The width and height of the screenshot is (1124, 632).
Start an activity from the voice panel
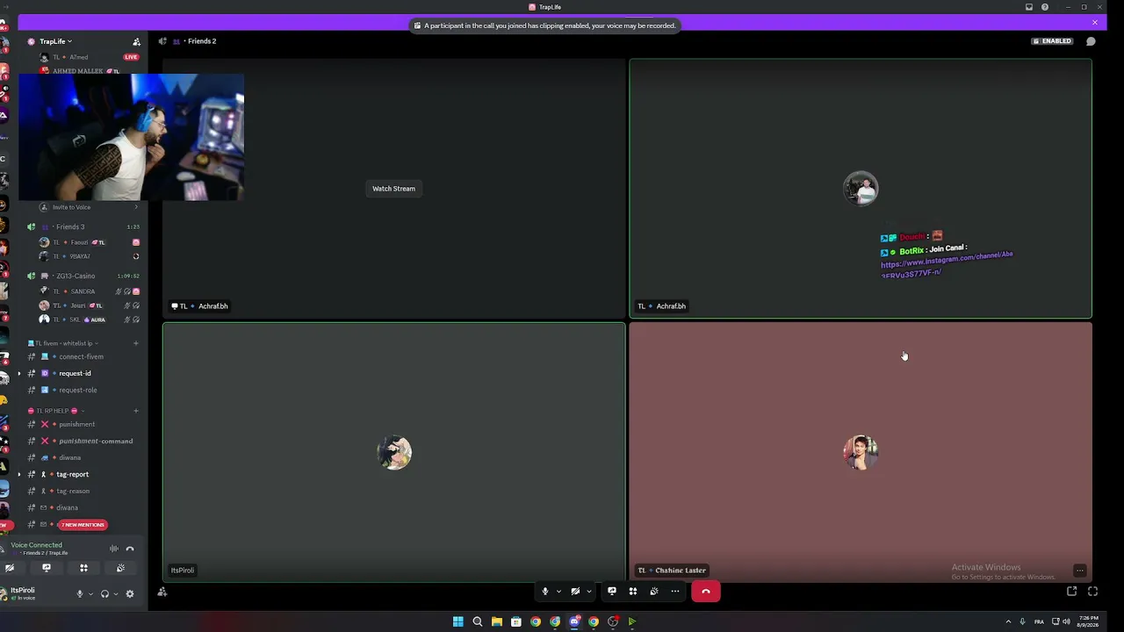(83, 568)
